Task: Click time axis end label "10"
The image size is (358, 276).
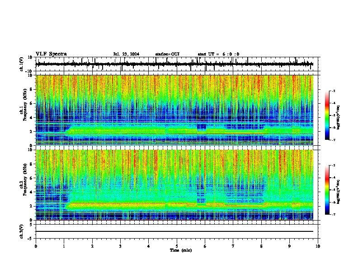Action: click(x=318, y=246)
